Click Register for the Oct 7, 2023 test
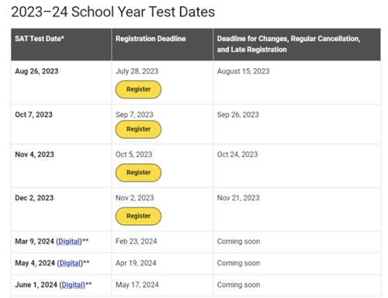Image resolution: width=388 pixels, height=298 pixels. coord(138,129)
